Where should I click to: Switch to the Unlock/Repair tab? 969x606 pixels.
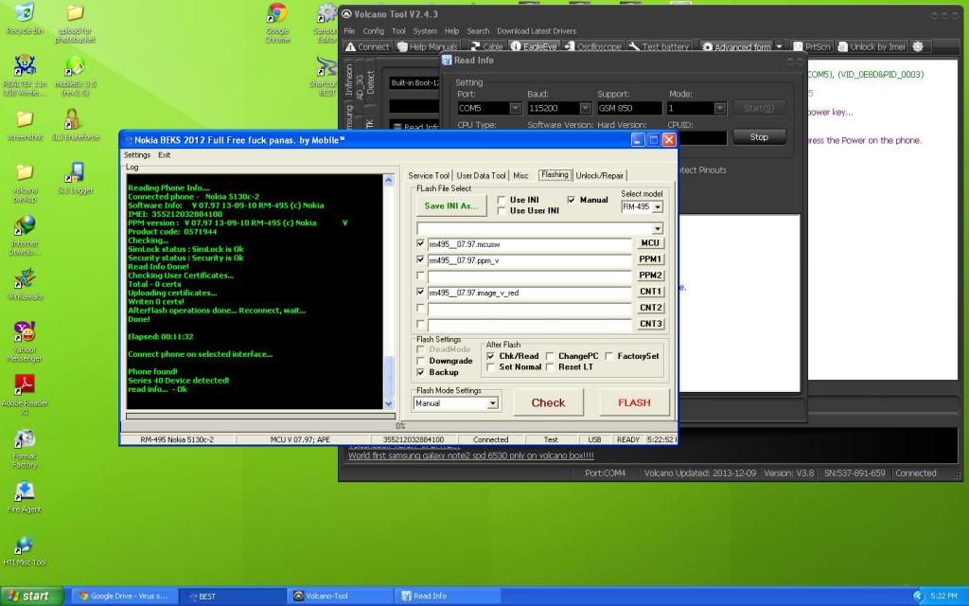(600, 175)
